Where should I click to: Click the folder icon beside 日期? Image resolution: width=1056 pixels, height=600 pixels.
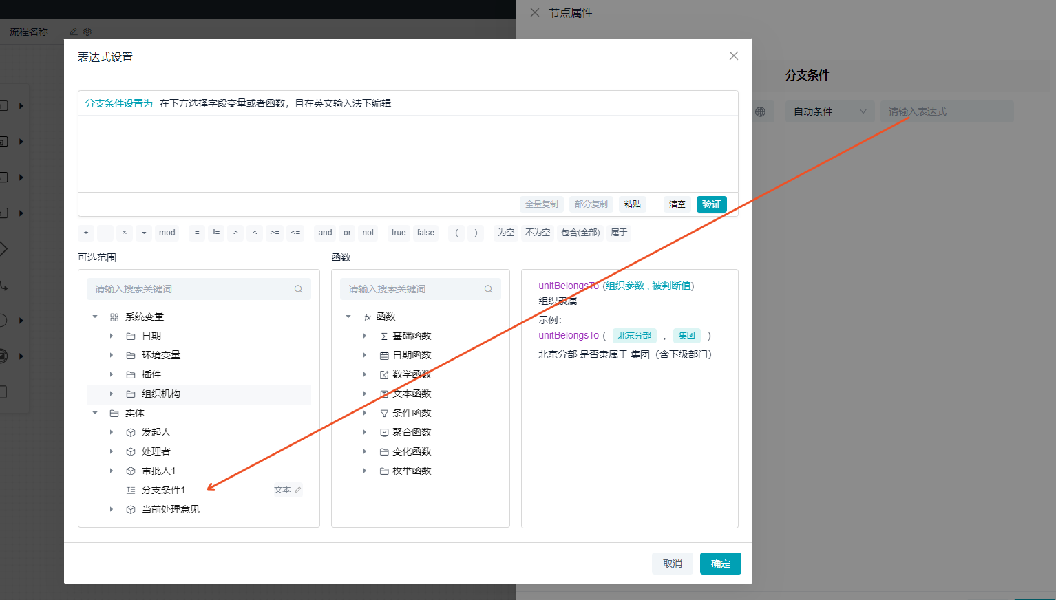point(131,336)
